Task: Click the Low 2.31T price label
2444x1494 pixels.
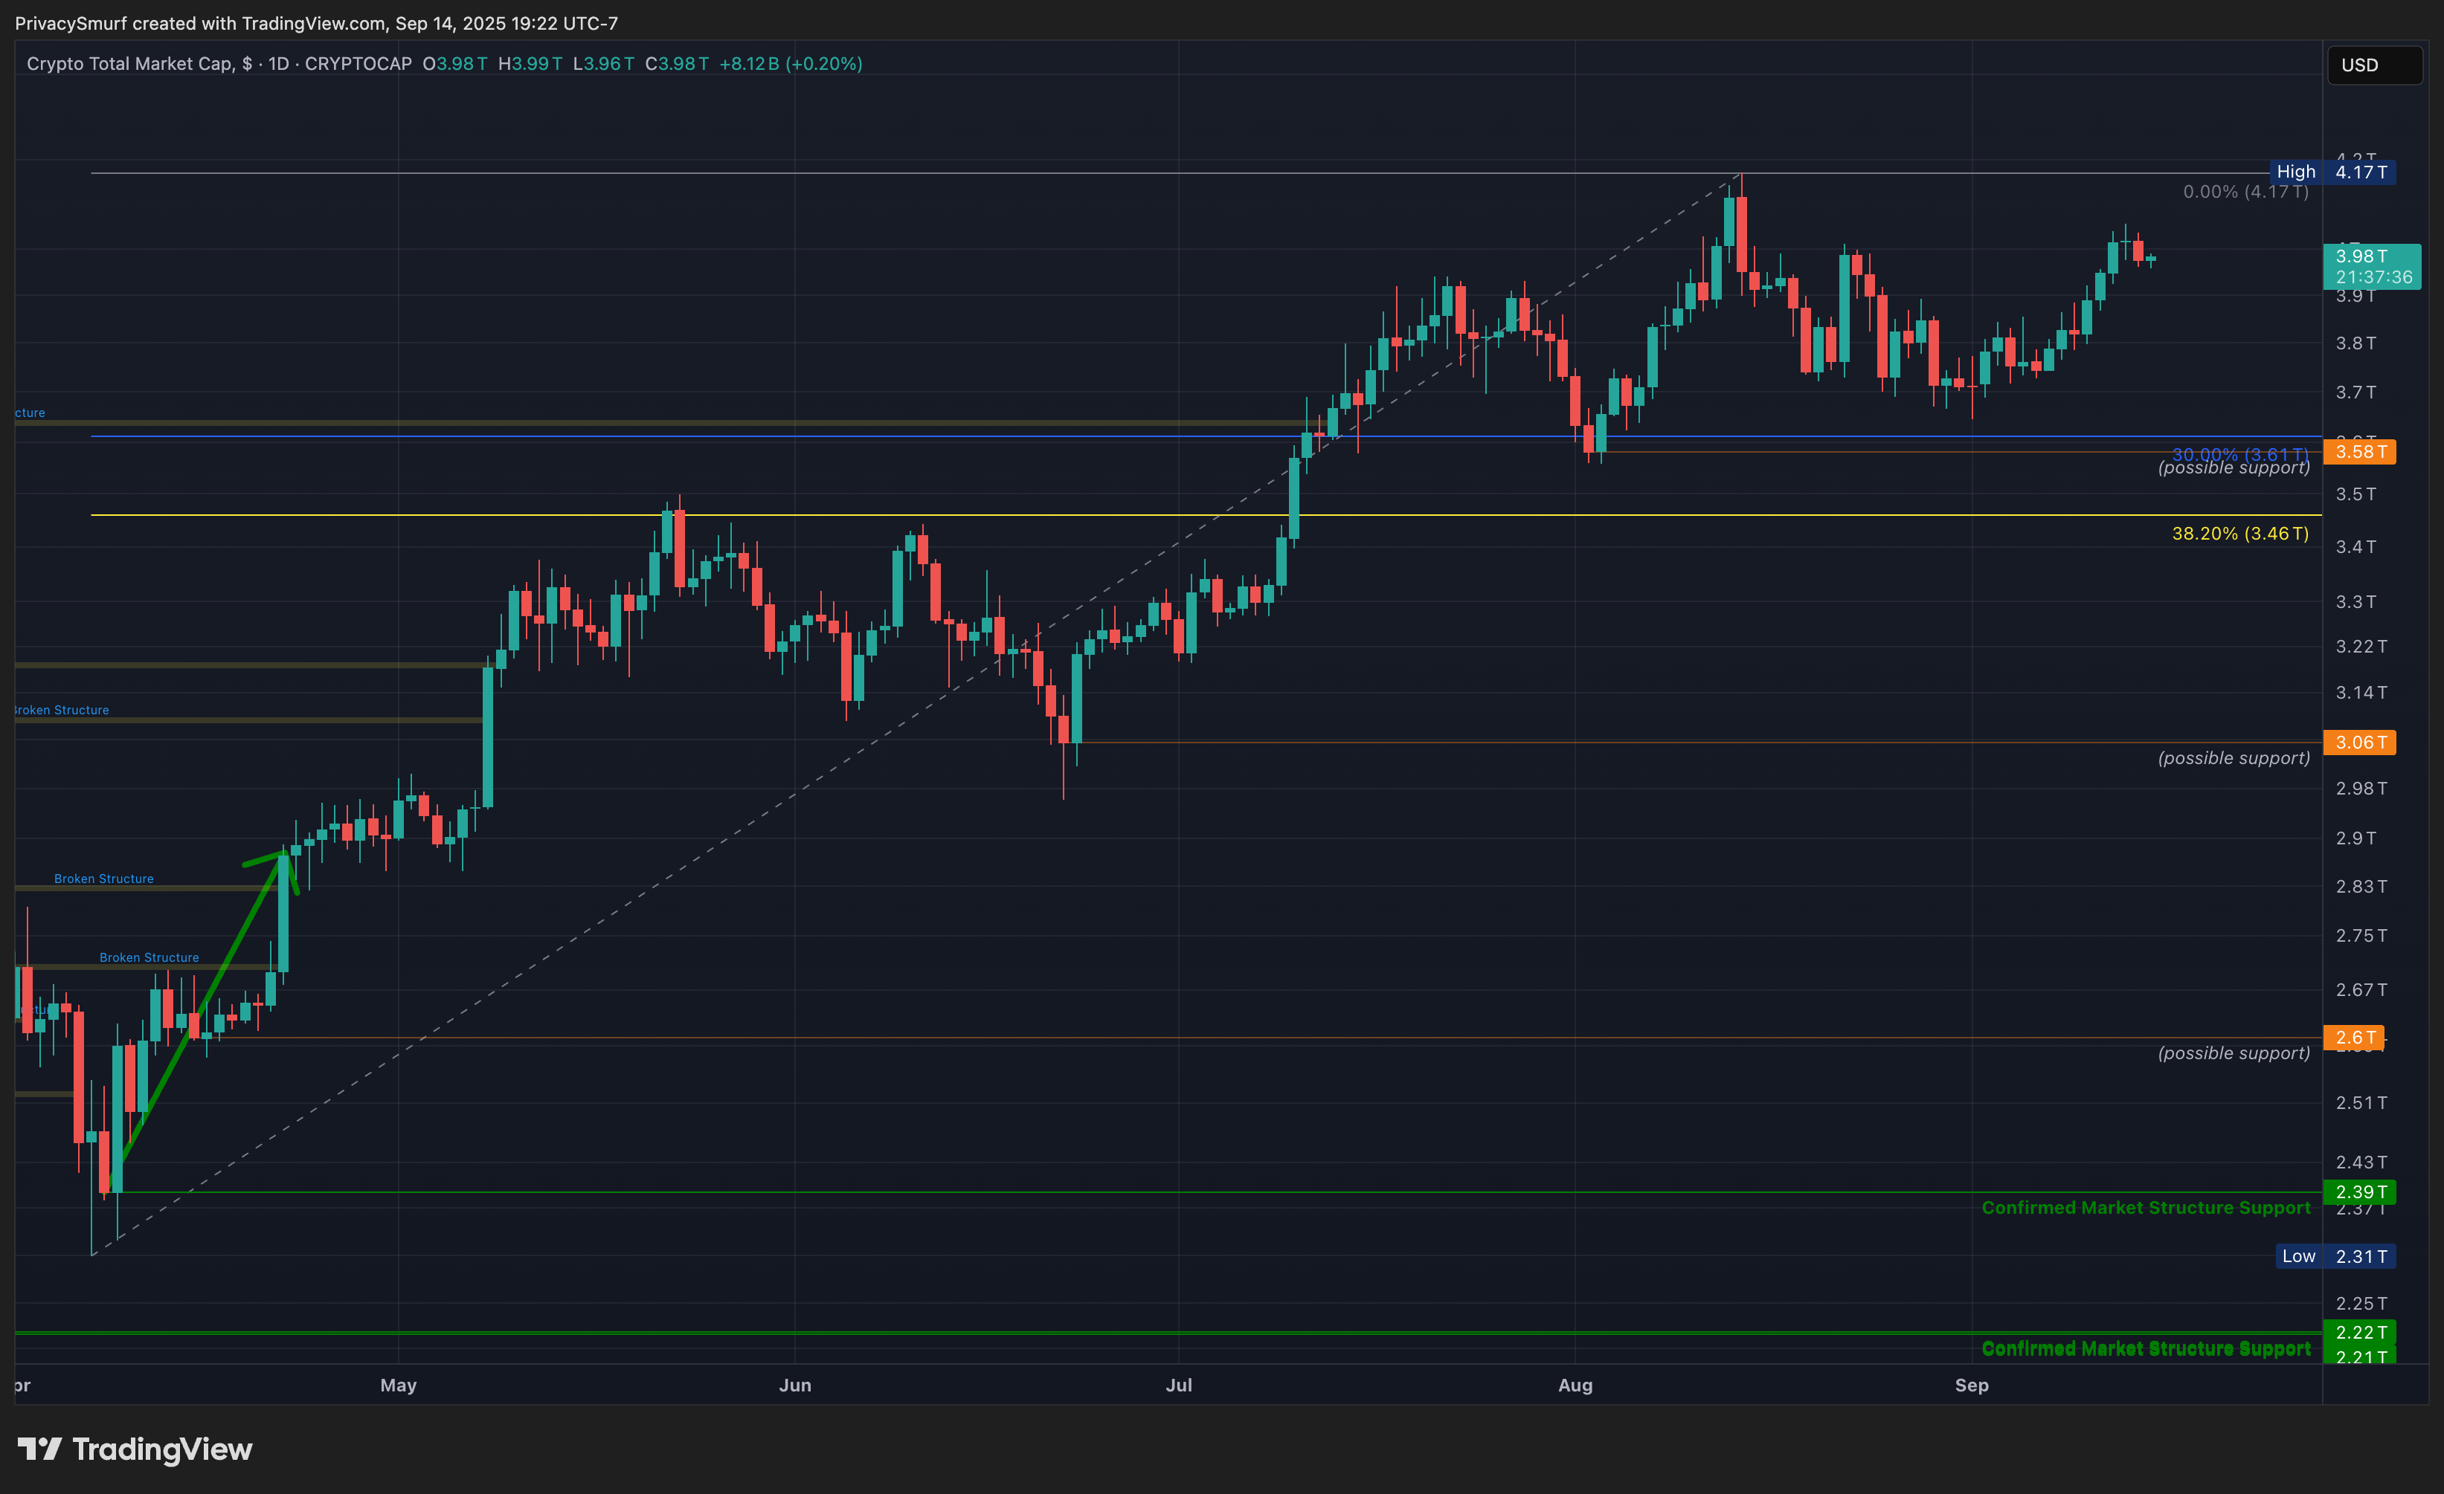Action: [2335, 1256]
